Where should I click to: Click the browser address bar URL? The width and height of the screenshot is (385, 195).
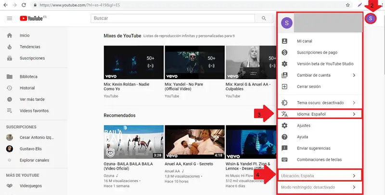tap(79, 5)
